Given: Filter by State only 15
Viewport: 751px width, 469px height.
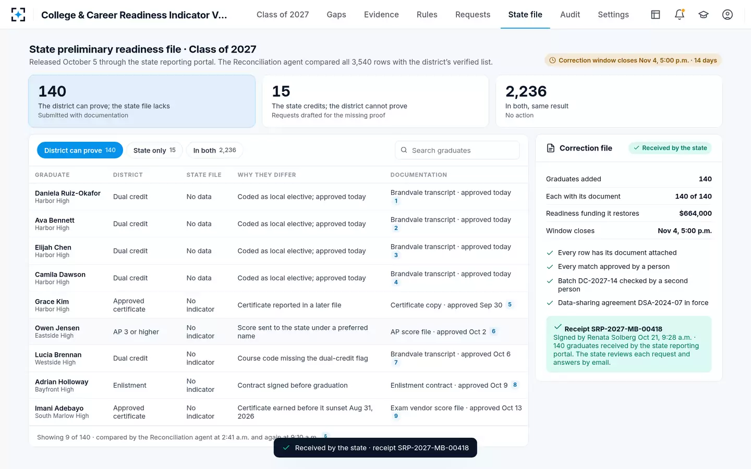Looking at the screenshot, I should coord(154,150).
